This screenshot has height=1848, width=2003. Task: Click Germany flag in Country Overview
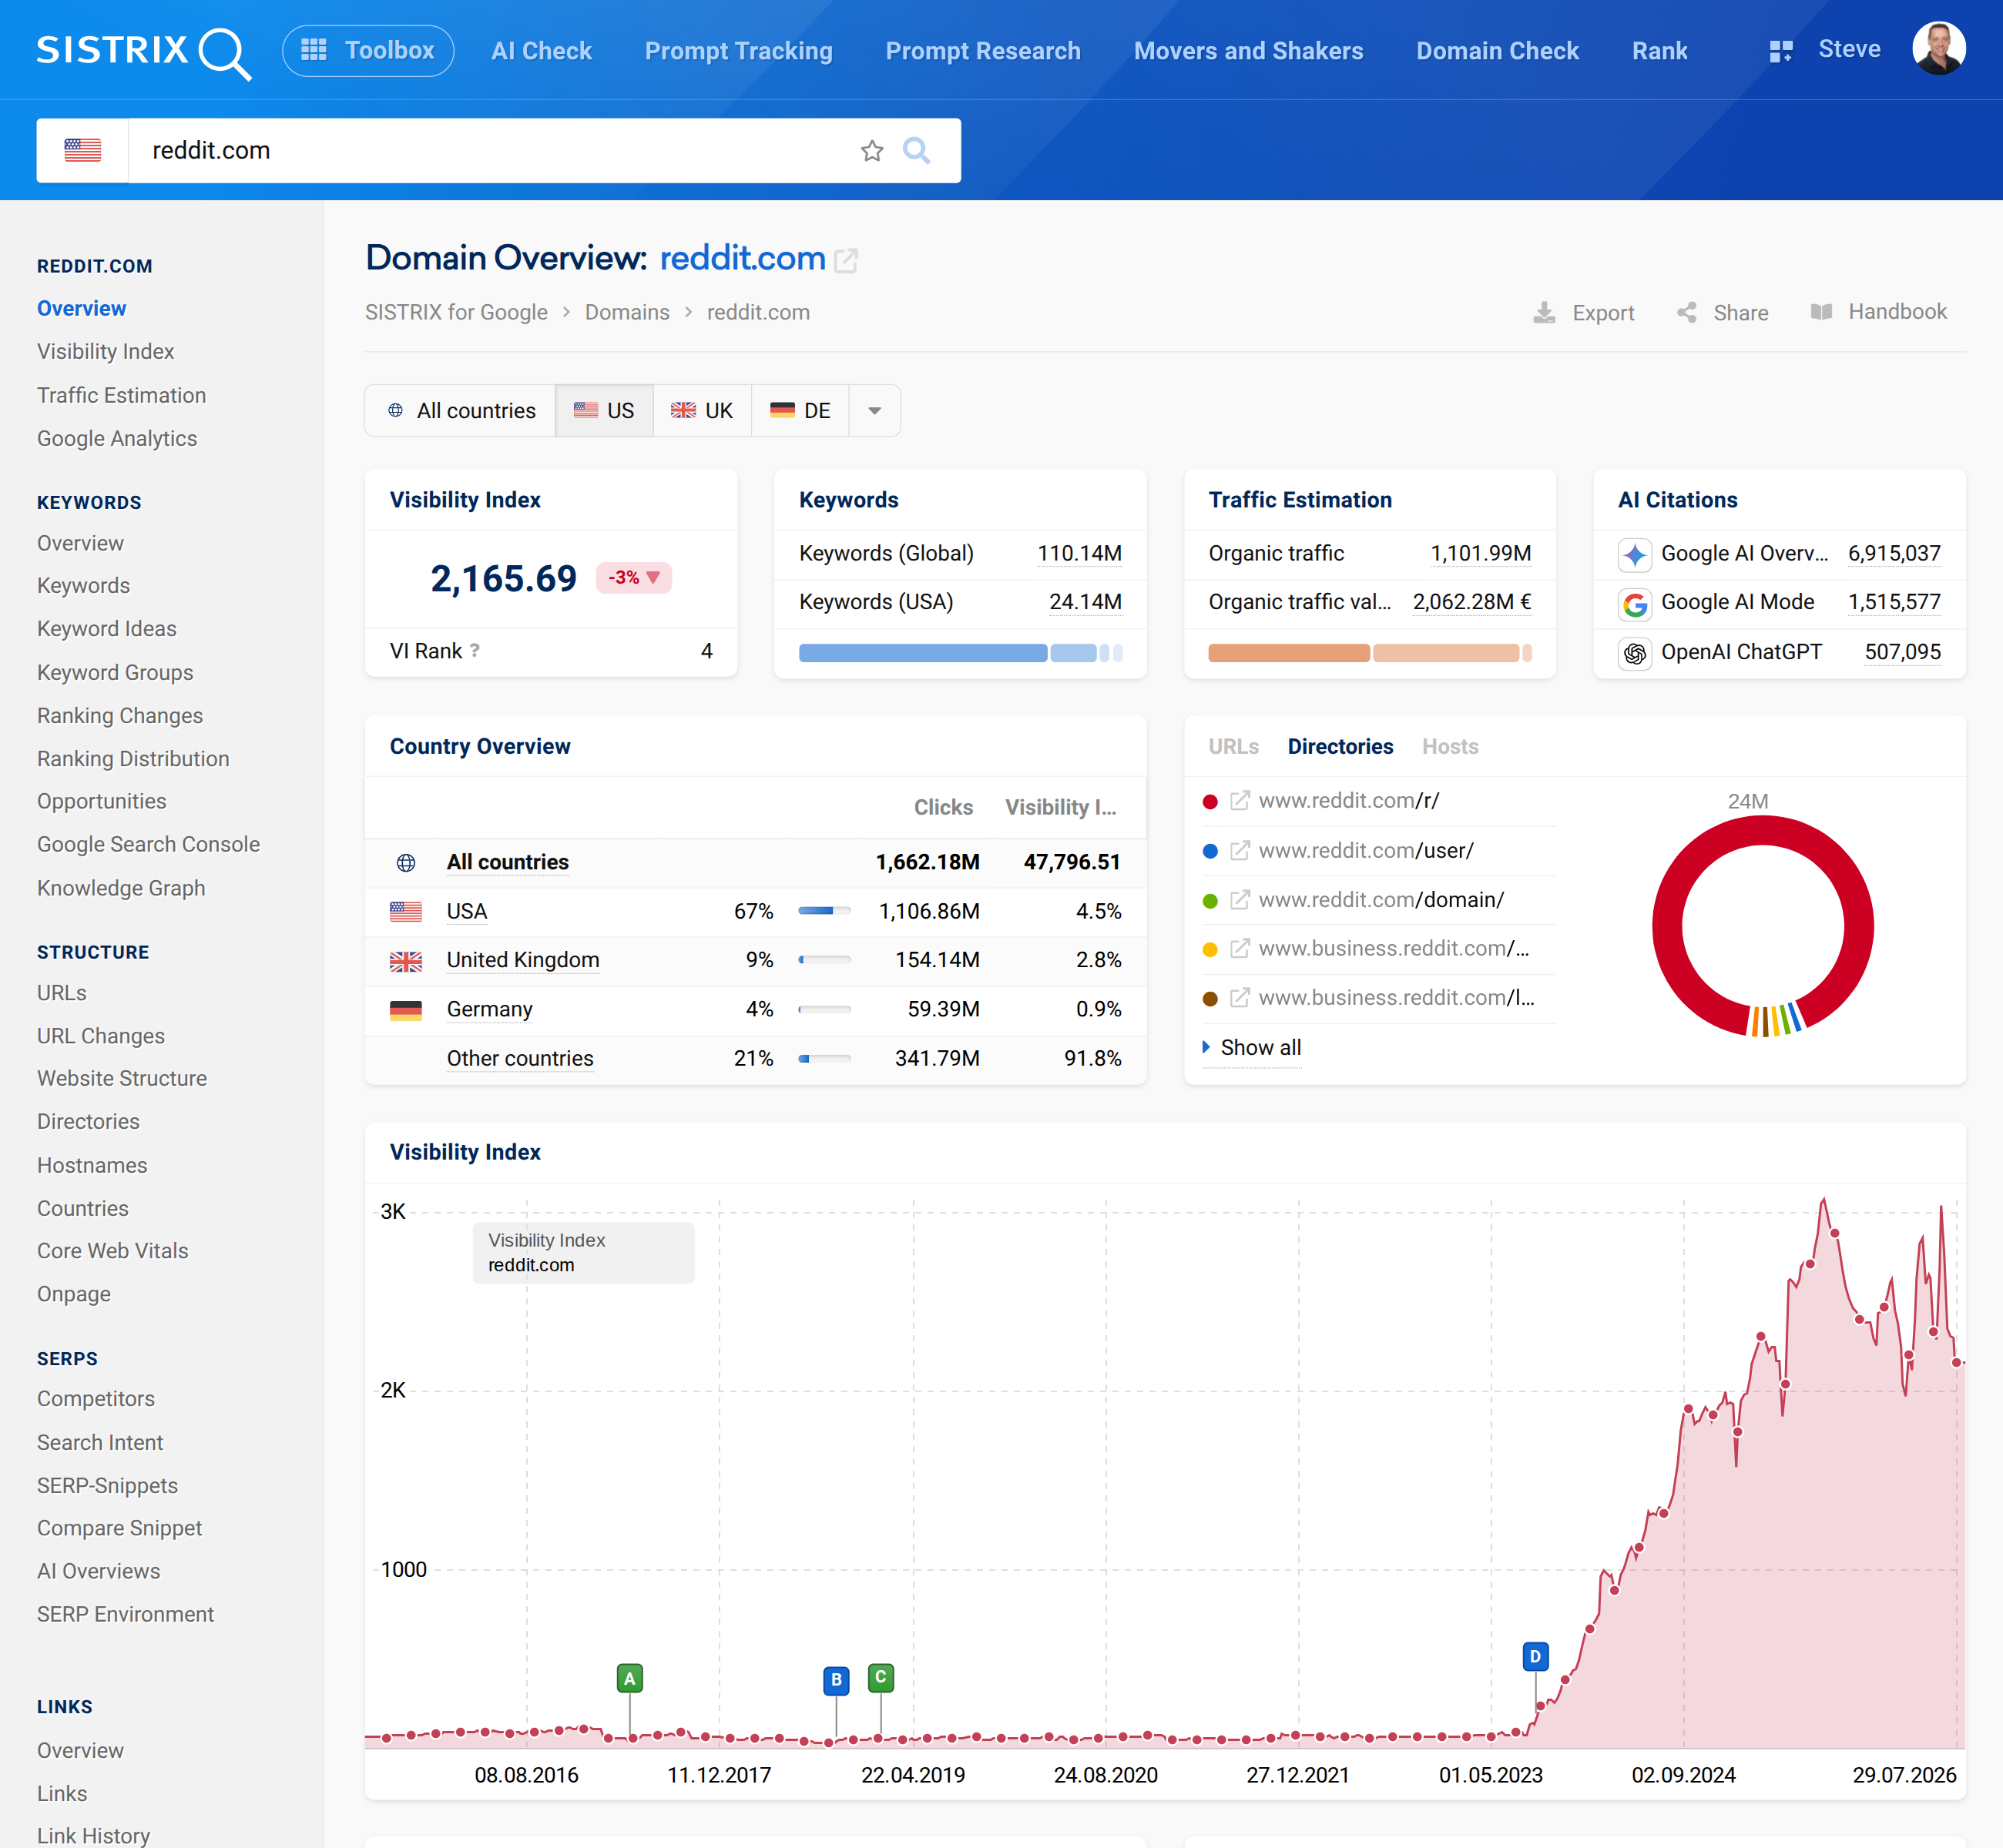(405, 1010)
